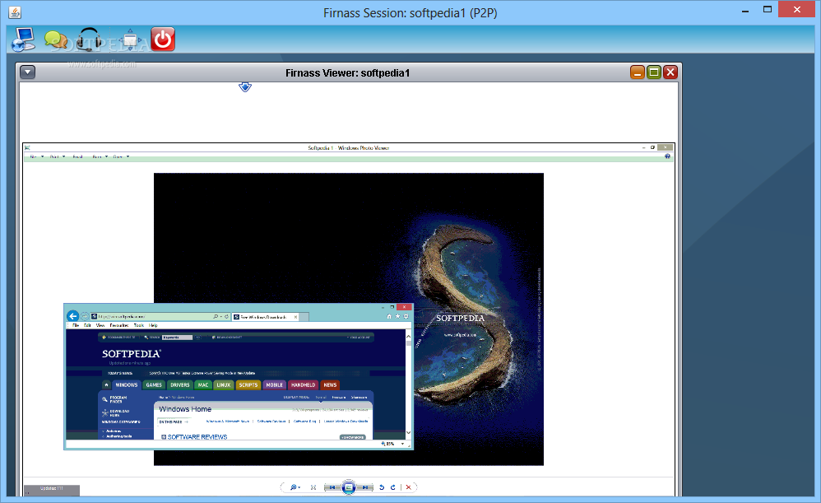
Task: Click the browser Favorites star icon
Action: pos(397,316)
